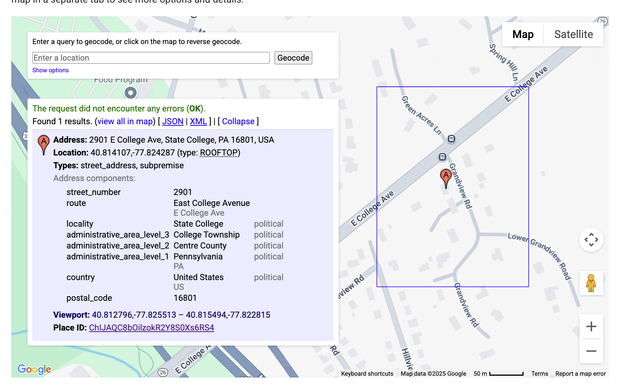Open the Google logo link
Screen dimensions: 623x390
tap(34, 369)
